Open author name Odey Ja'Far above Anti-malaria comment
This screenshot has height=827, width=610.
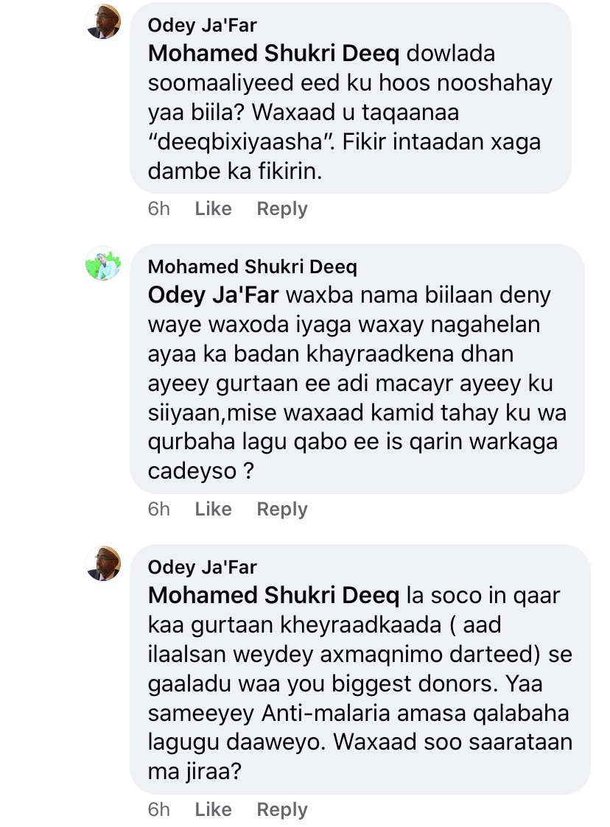pyautogui.click(x=202, y=567)
